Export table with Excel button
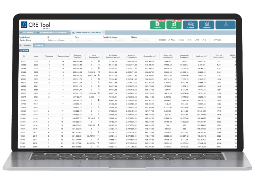Image resolution: width=255 pixels, height=191 pixels. (x=24, y=51)
